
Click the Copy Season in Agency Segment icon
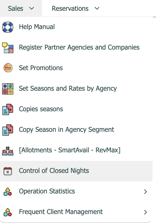(x=8, y=130)
